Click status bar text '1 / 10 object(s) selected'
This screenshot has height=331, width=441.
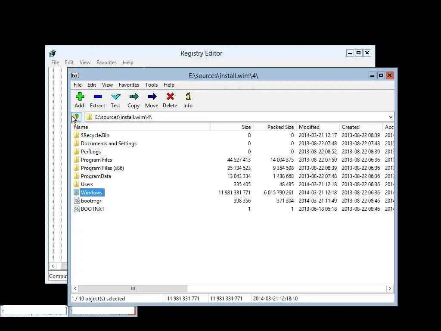98,299
